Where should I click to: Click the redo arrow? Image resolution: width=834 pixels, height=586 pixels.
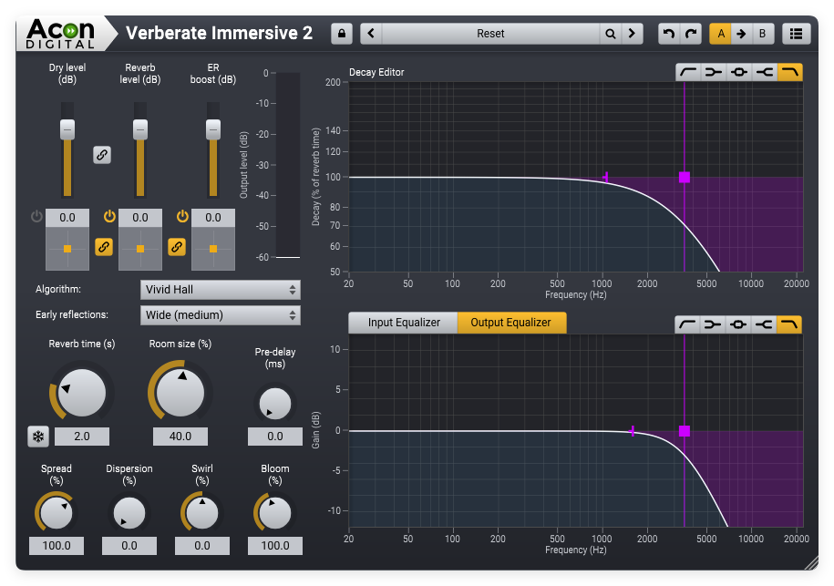pos(691,34)
